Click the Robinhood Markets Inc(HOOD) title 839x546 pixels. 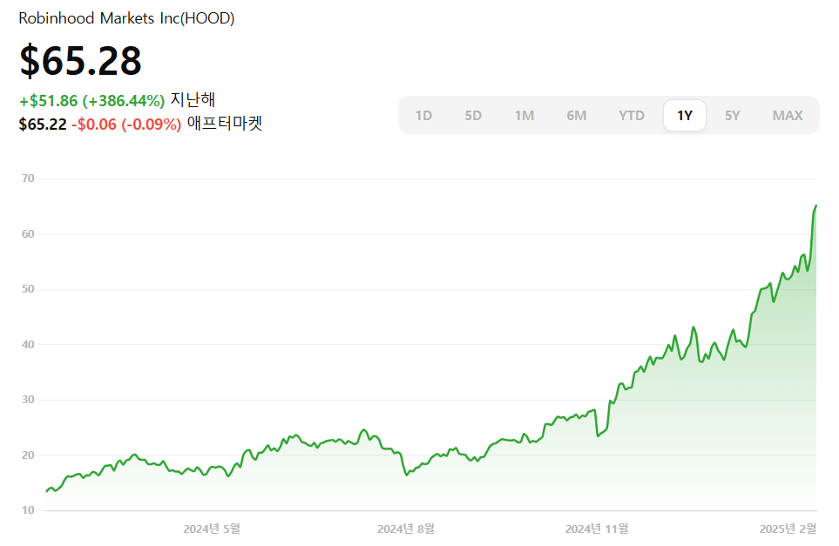(x=126, y=18)
